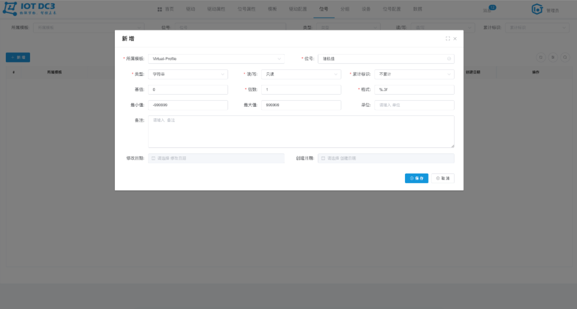
Task: Go to the 数据 tab
Action: (418, 9)
